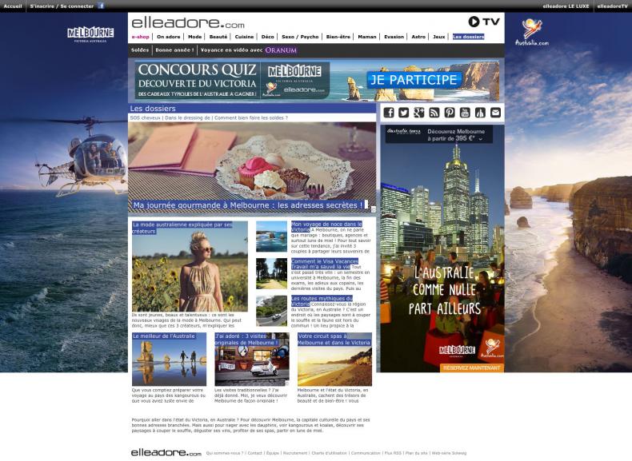Open the e-shop menu item
Viewport: 632px width, 461px height.
pos(140,37)
